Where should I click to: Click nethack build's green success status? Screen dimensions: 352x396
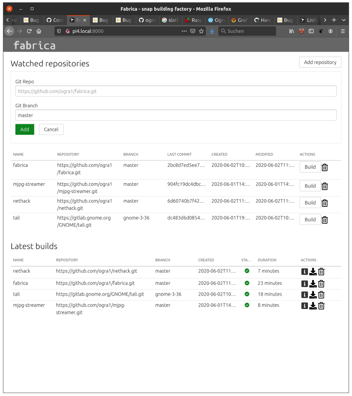coord(247,271)
